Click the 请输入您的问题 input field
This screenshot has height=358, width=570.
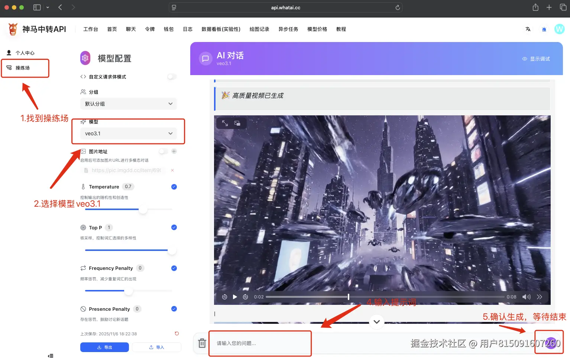coord(260,343)
